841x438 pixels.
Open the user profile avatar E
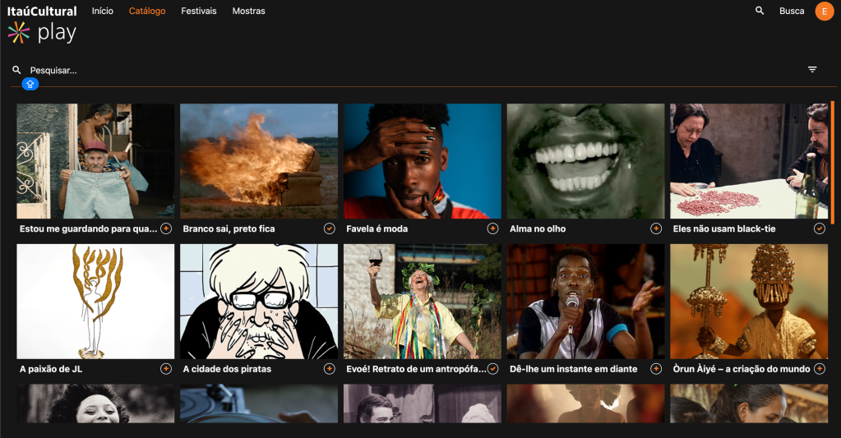coord(824,12)
